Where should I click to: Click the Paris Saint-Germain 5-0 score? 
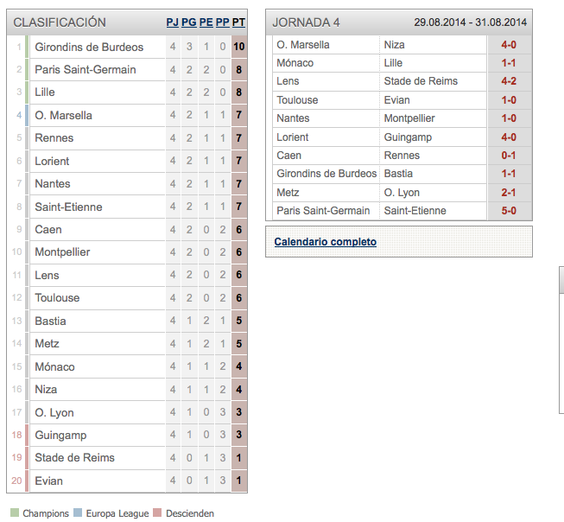pos(509,211)
